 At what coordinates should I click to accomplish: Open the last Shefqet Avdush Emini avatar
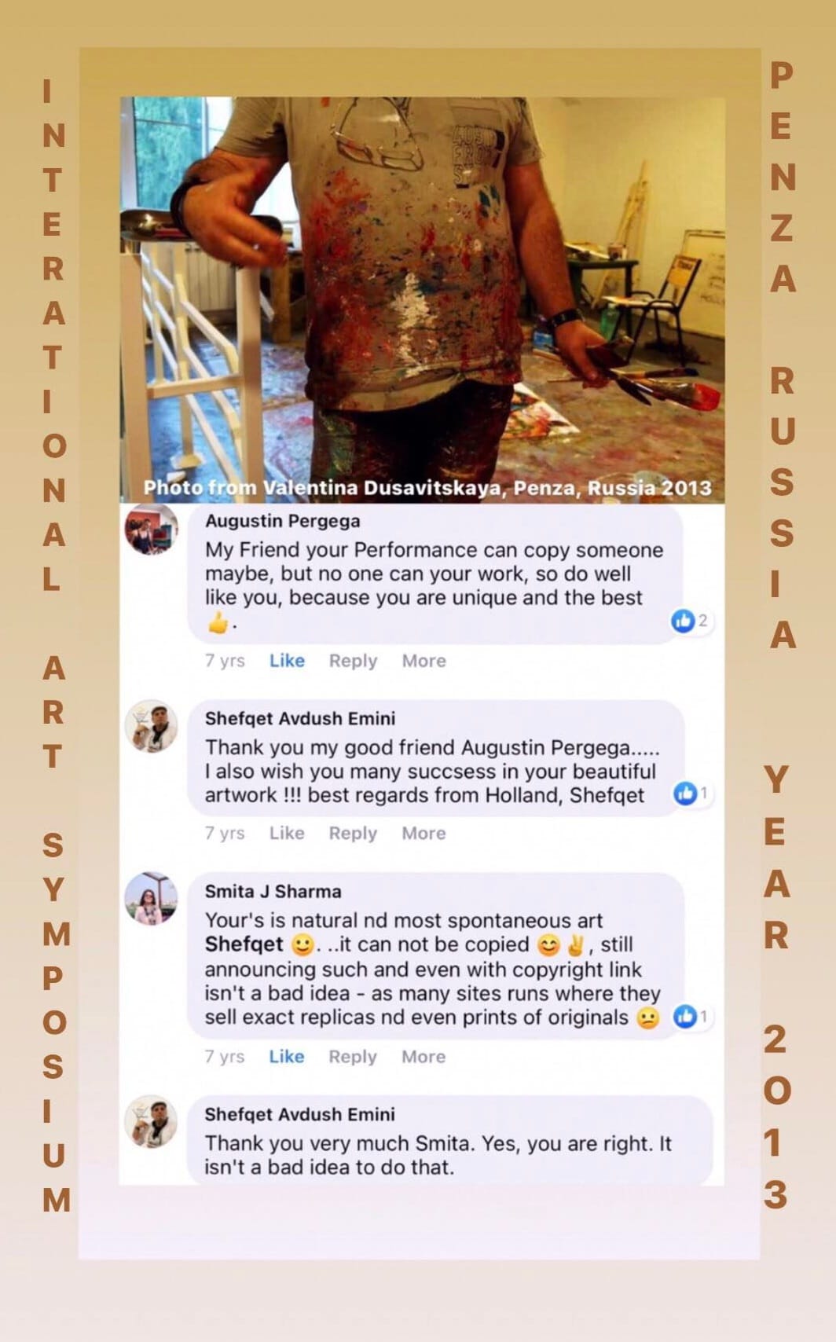tap(151, 1121)
